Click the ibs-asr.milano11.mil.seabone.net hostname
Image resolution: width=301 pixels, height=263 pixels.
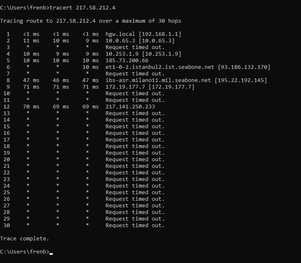[x=158, y=80]
